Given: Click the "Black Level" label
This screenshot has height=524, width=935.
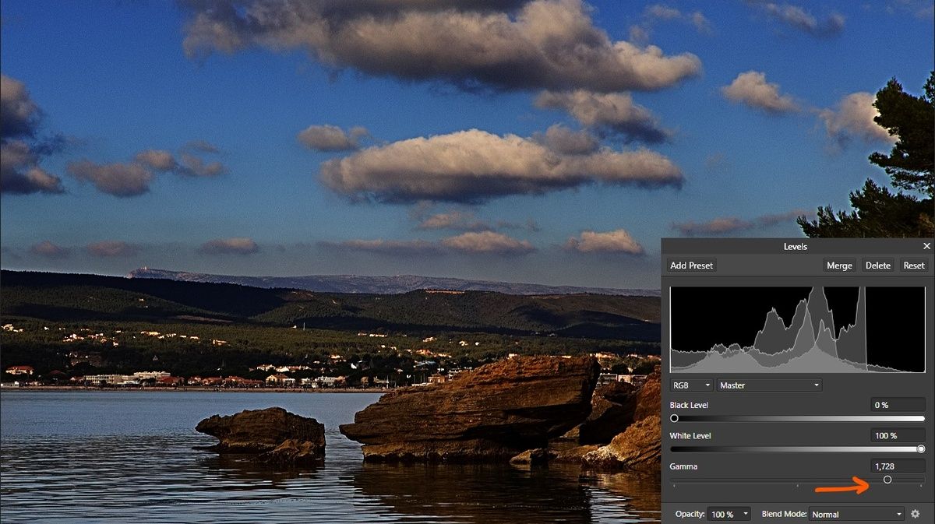Looking at the screenshot, I should pos(690,405).
